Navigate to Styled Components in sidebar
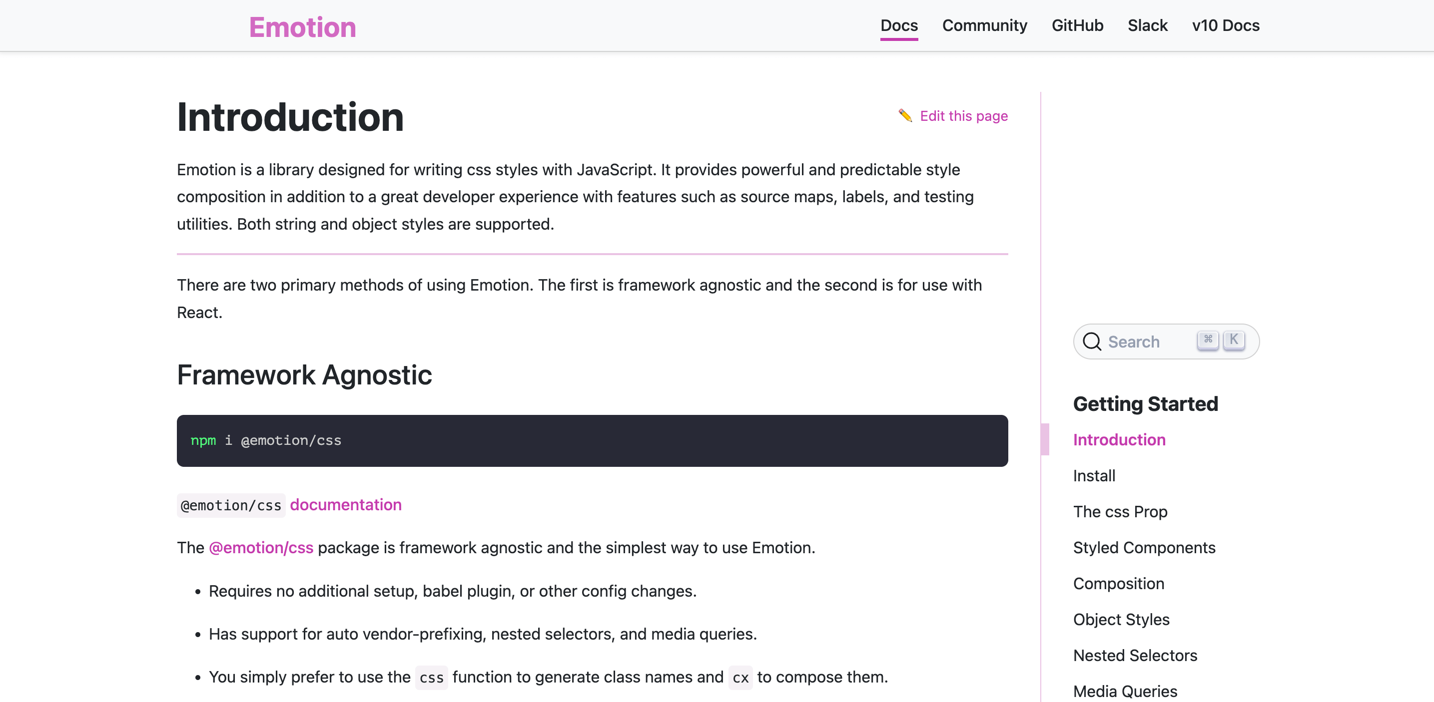Image resolution: width=1434 pixels, height=702 pixels. (x=1144, y=547)
